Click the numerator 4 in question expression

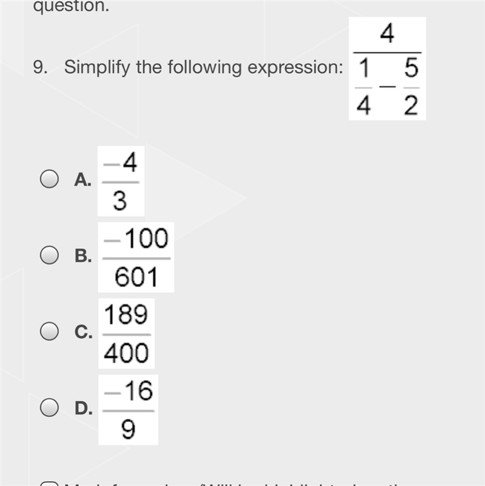(x=387, y=33)
